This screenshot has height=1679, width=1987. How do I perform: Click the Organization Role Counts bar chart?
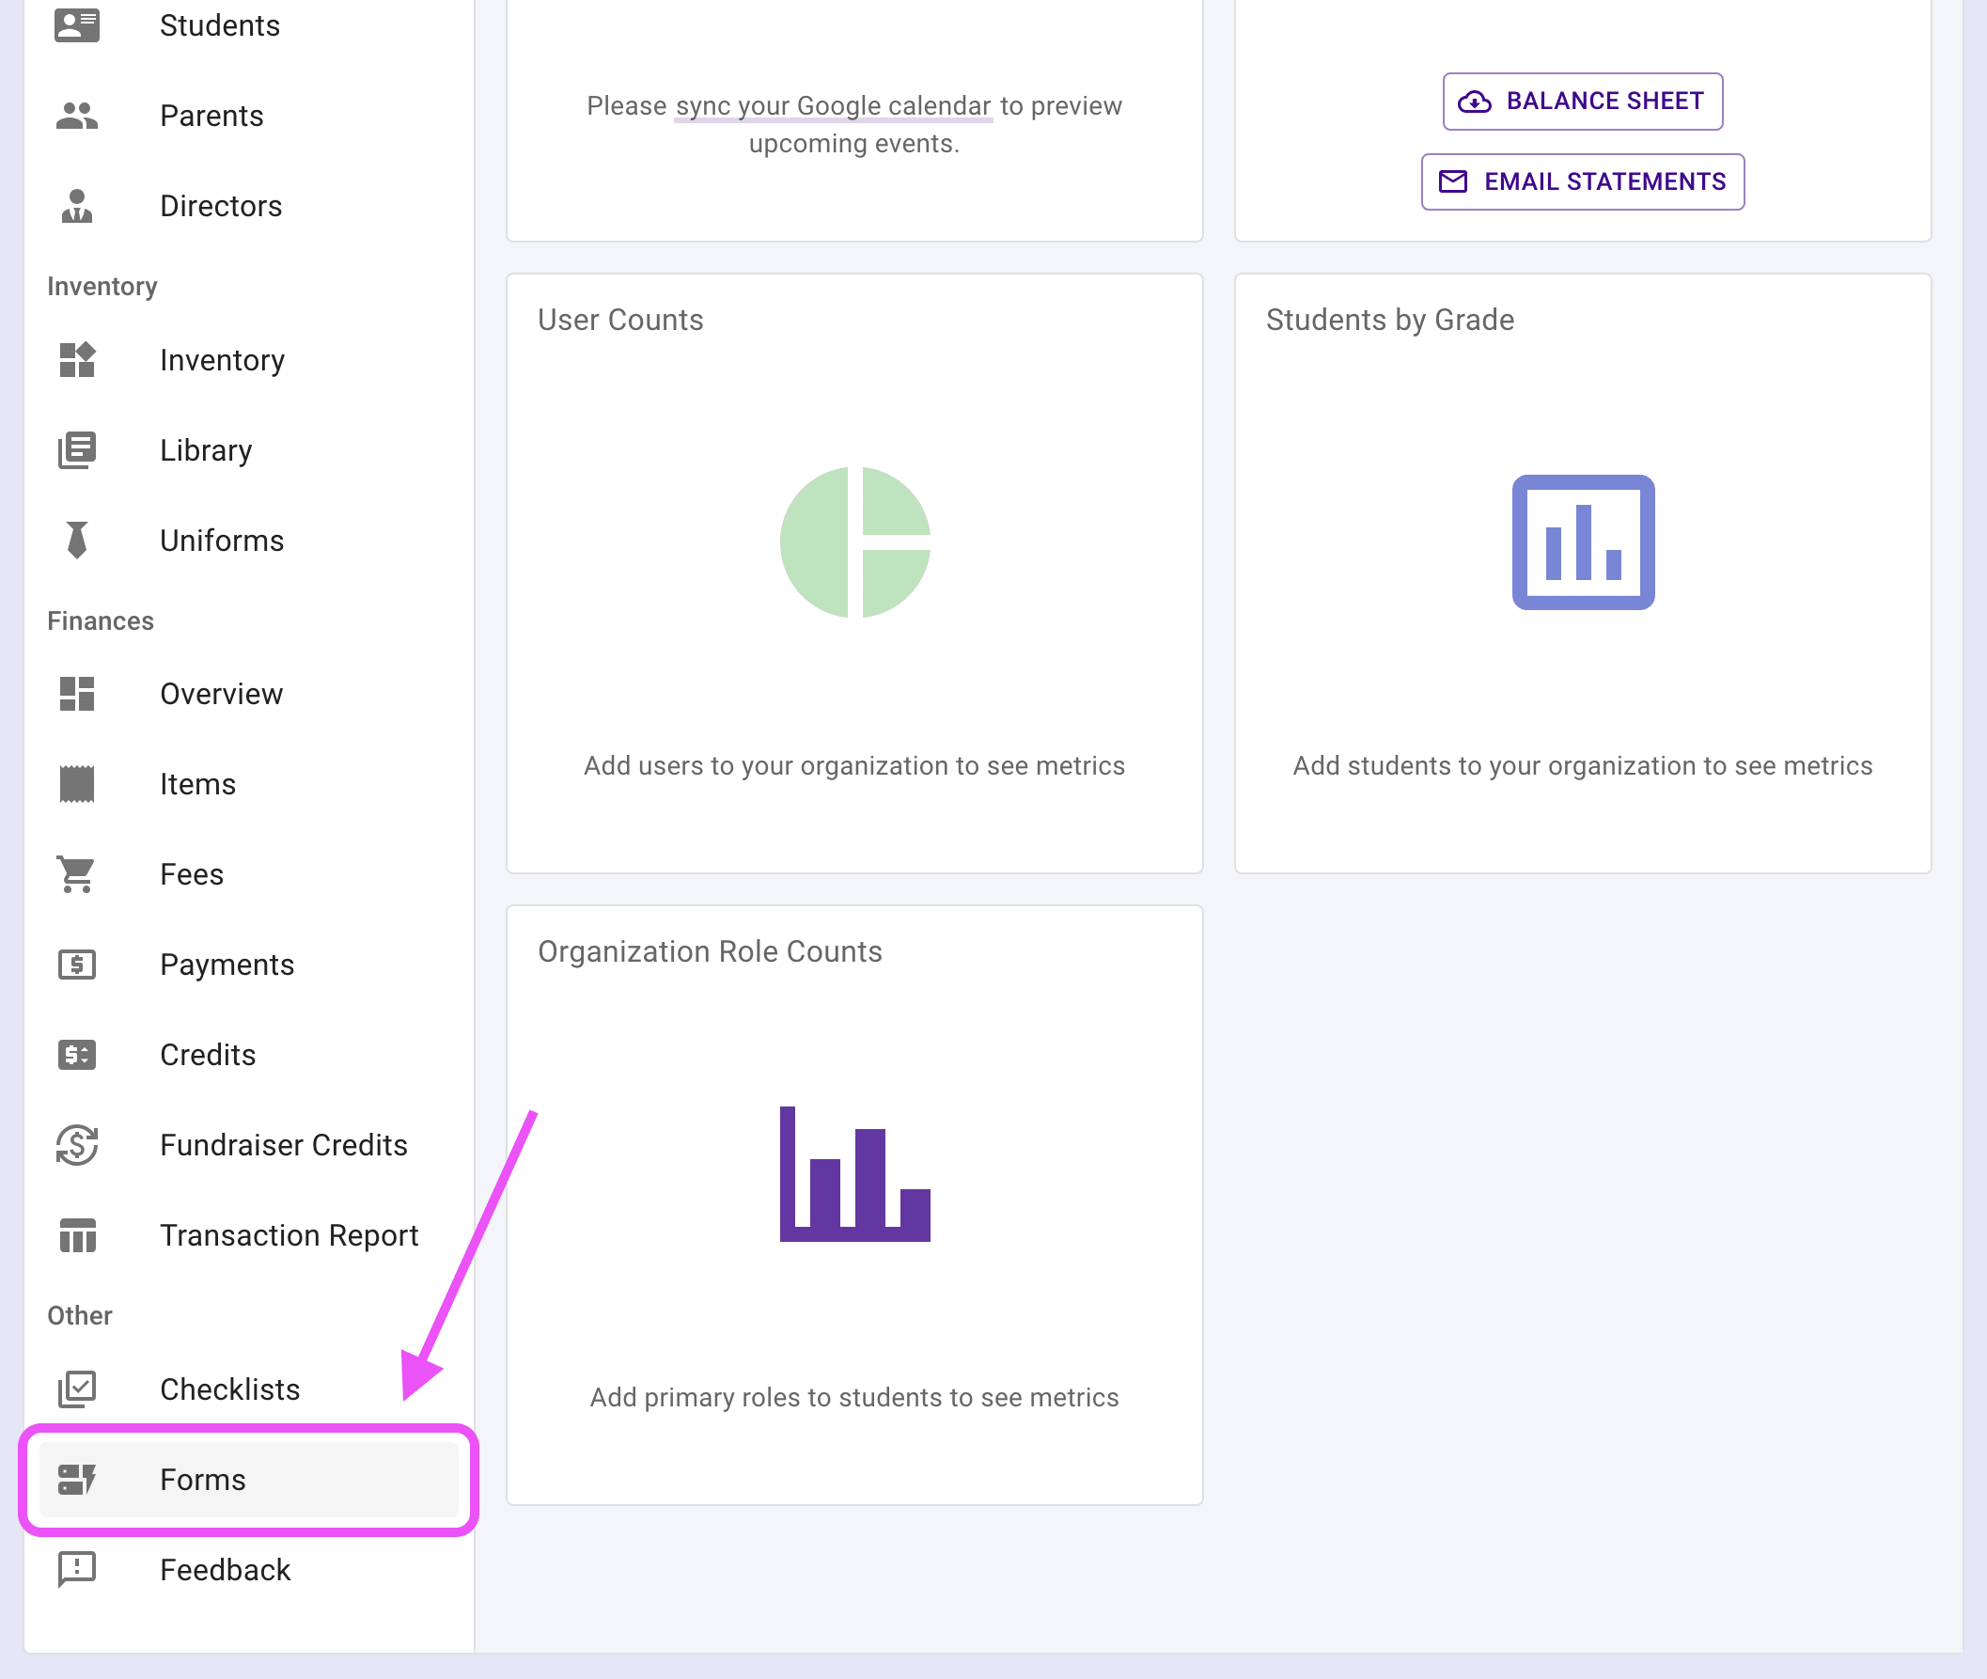point(853,1173)
